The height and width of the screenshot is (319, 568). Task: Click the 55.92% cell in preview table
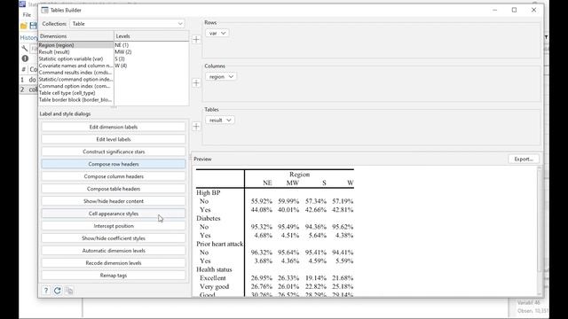(x=261, y=201)
